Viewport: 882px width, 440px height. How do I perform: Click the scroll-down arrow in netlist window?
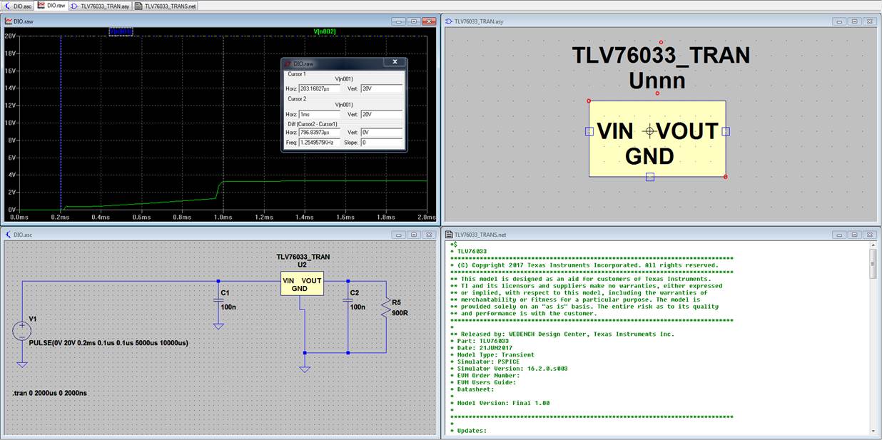tap(873, 430)
